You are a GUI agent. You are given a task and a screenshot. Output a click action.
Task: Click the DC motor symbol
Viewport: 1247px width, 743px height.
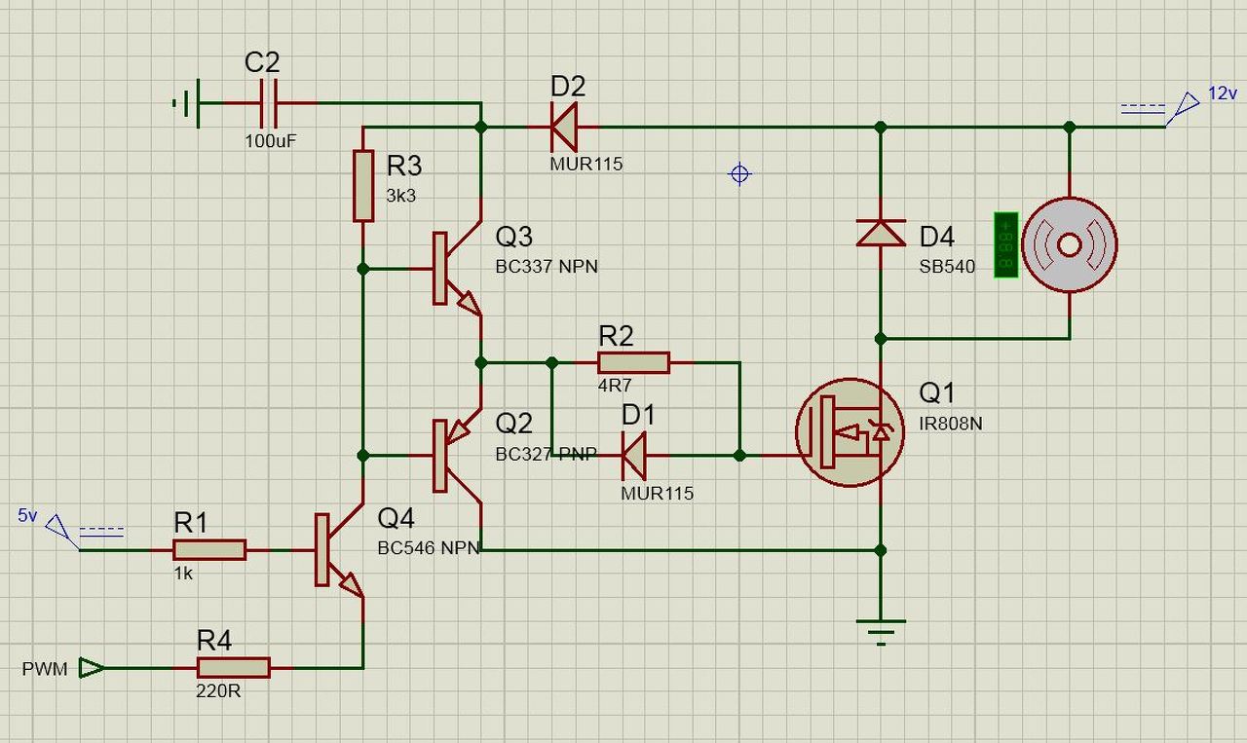[1069, 244]
